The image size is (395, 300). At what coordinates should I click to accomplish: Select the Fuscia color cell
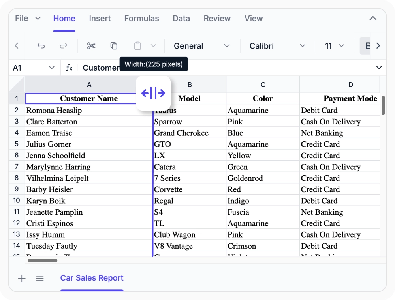point(263,212)
